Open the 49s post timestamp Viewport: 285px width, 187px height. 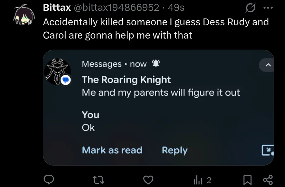(176, 8)
